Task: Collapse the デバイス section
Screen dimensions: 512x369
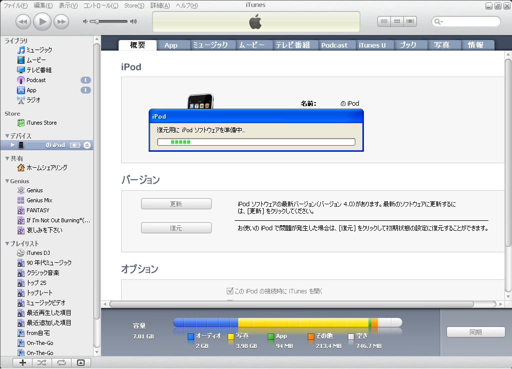Action: (x=7, y=136)
